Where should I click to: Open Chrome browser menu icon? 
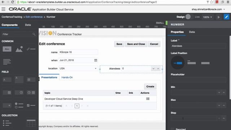coord(228,2)
